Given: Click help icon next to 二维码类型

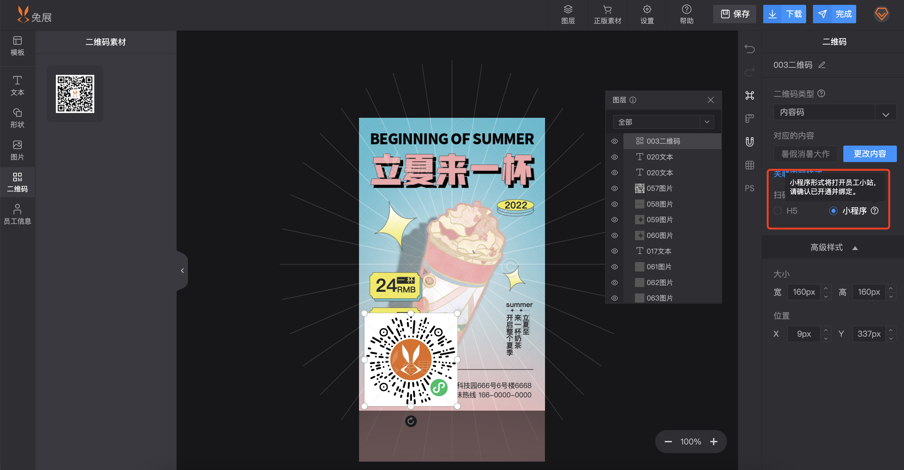Looking at the screenshot, I should click(821, 94).
